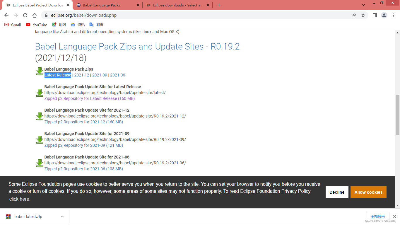Viewport: 400px width, 225px height.
Task: Download Zipped p2 Repository for 2021-12
Action: tap(84, 122)
